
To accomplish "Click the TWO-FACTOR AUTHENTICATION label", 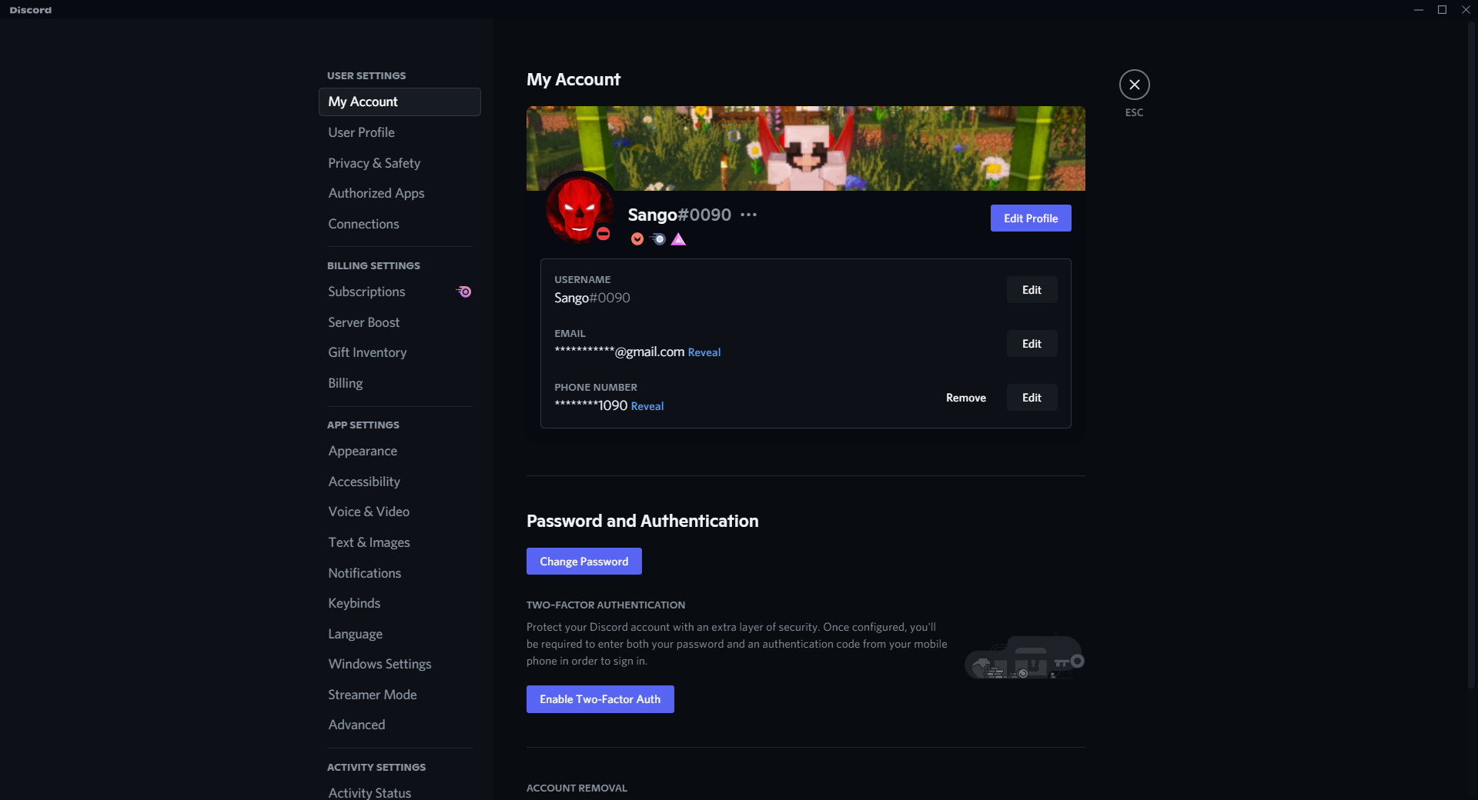I will pyautogui.click(x=606, y=605).
